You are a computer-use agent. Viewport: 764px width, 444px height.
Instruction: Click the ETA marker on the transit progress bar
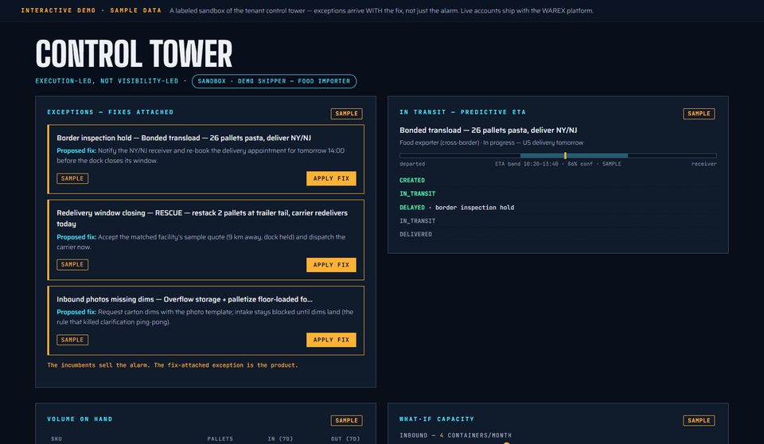pyautogui.click(x=565, y=155)
